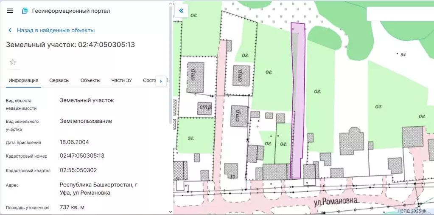Viewport: 434px width, 215px height.
Task: Select the Кадастровый номер value 02:47:050305:13
Action: pos(82,156)
